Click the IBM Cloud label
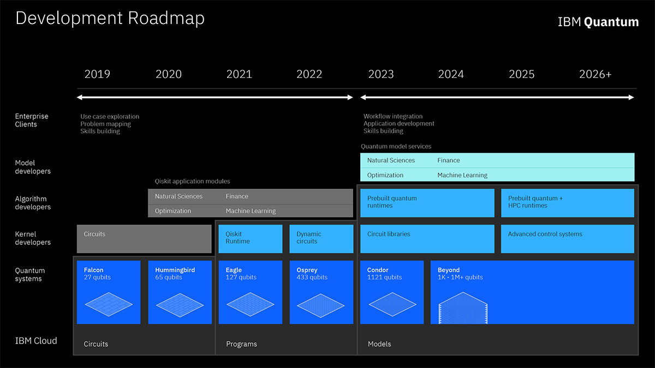 (36, 340)
